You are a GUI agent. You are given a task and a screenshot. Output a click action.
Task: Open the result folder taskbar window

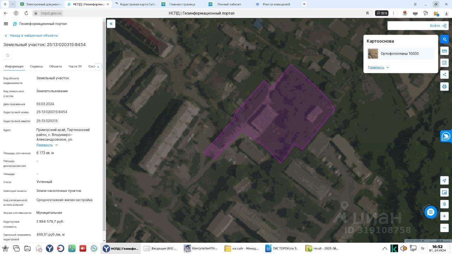pos(322,248)
